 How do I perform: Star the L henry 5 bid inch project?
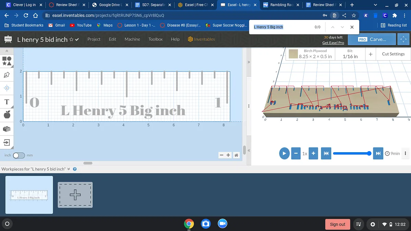click(x=71, y=39)
